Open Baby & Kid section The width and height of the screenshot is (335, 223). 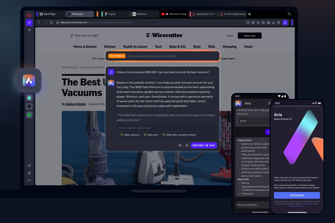(x=177, y=47)
